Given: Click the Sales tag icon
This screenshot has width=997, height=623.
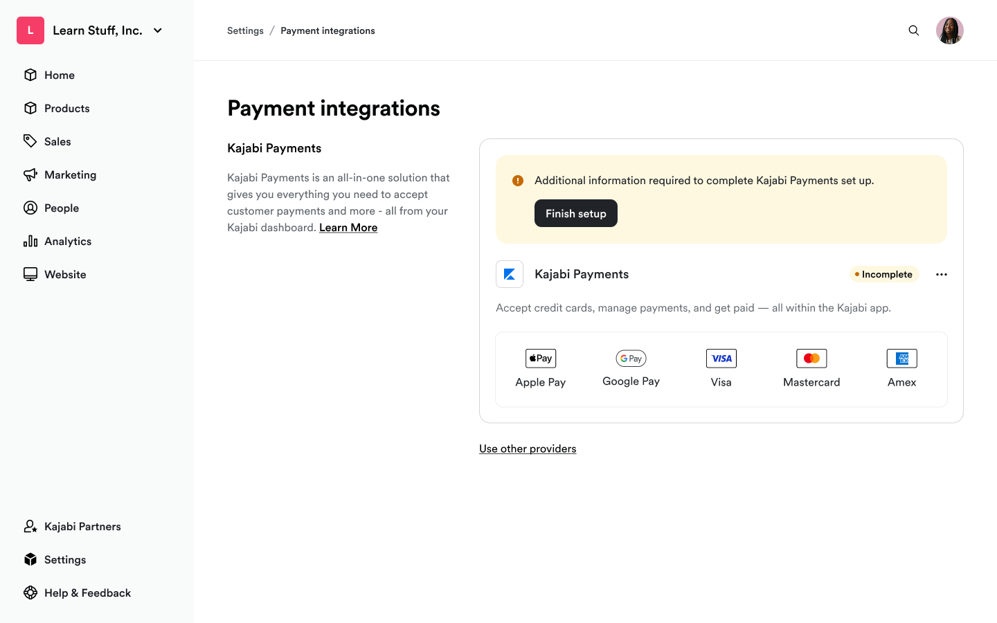Looking at the screenshot, I should (x=30, y=141).
